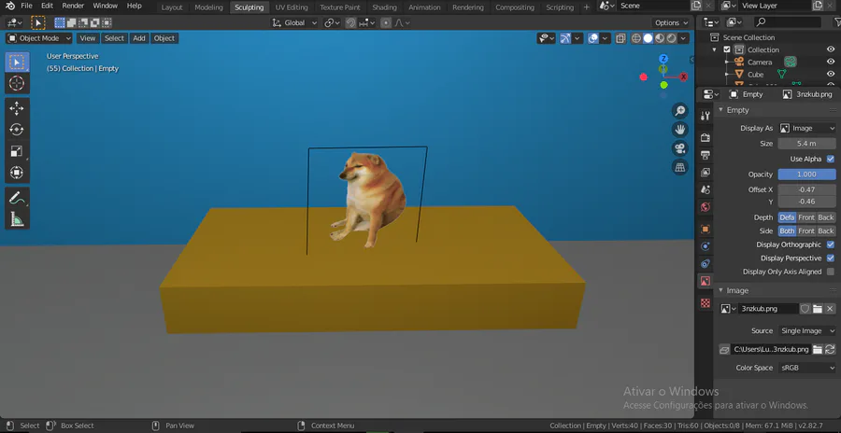Open the Object Mode dropdown

click(x=38, y=38)
